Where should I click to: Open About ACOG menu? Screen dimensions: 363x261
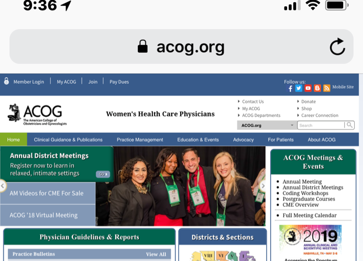(x=322, y=139)
